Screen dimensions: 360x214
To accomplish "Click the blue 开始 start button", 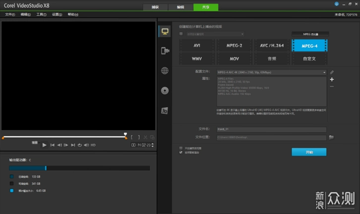I will click(x=309, y=152).
